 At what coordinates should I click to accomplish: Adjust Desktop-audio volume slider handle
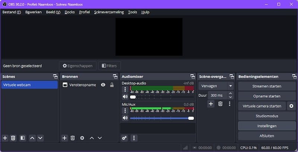click(133, 97)
